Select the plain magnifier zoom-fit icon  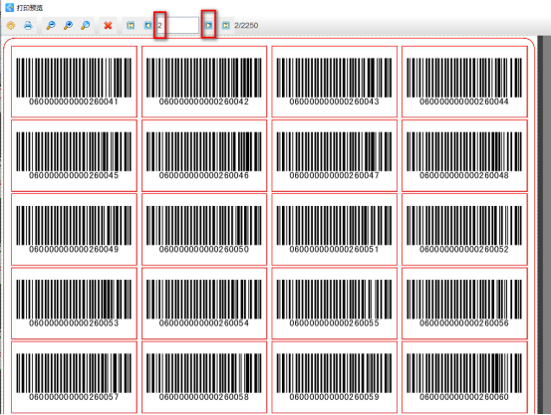(x=85, y=25)
